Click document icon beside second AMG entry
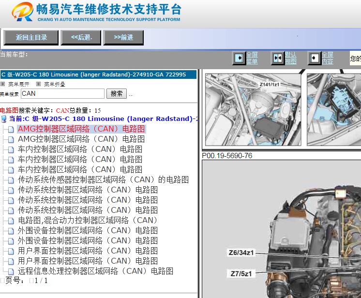 click(11, 140)
